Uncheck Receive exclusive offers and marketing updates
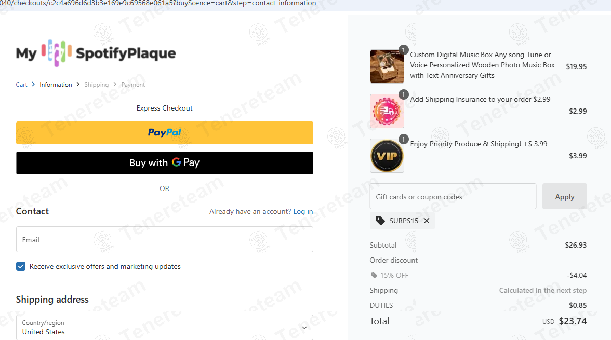 pyautogui.click(x=21, y=266)
